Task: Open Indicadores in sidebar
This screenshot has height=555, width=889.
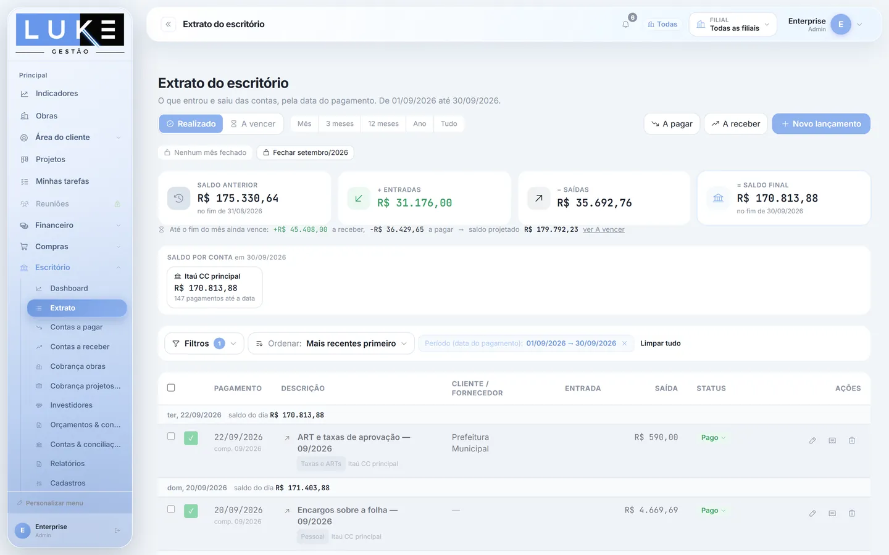Action: point(70,94)
